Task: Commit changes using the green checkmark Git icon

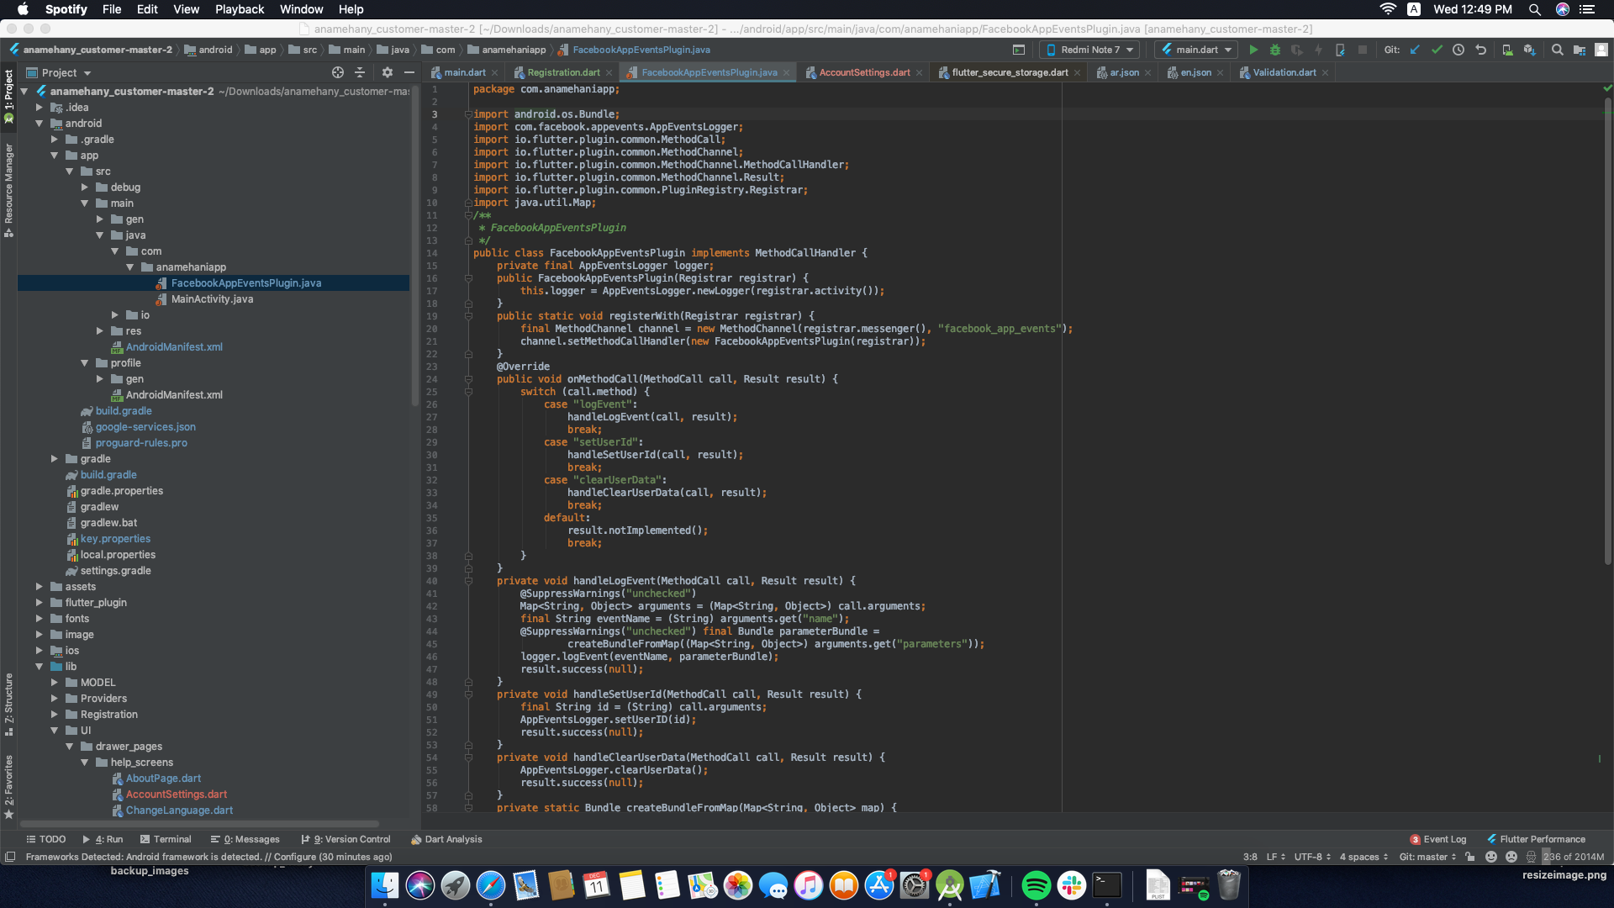Action: point(1437,50)
